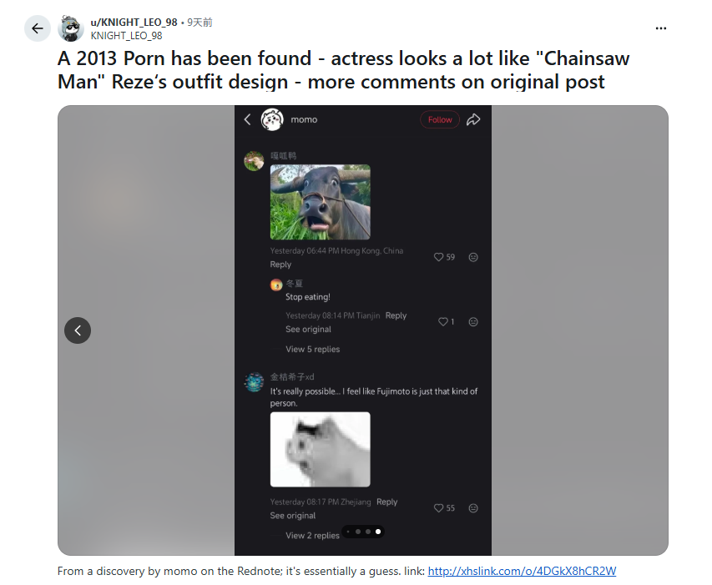Go to previous image with left chevron
This screenshot has height=585, width=712.
(78, 330)
